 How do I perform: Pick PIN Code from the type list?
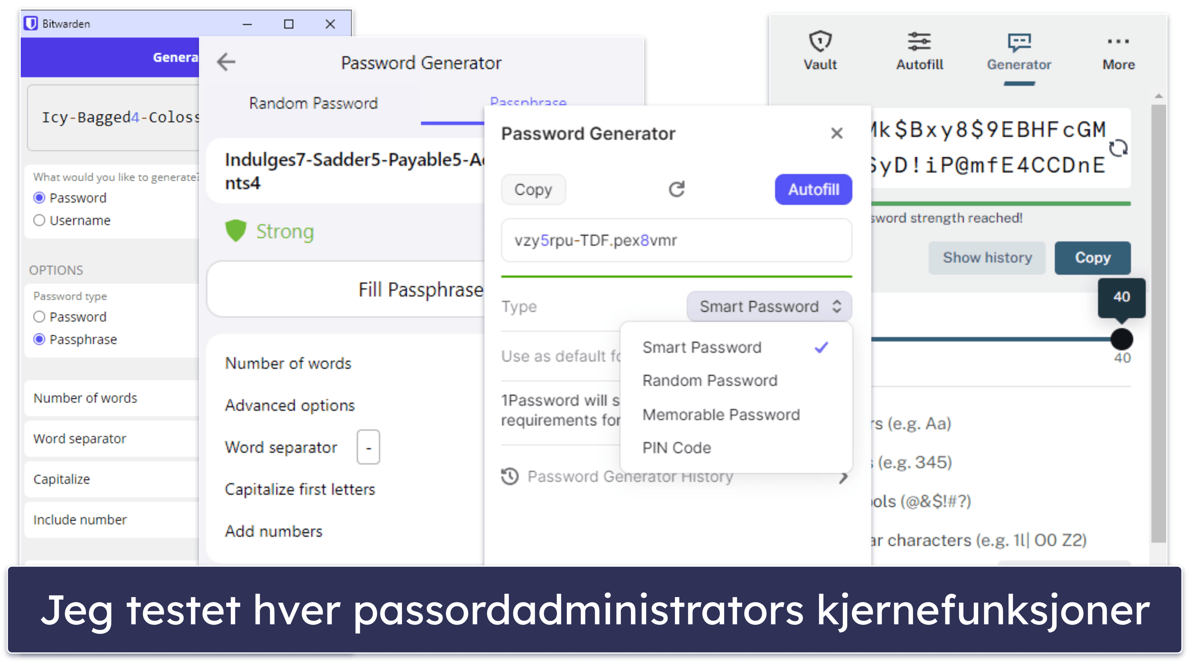click(x=736, y=448)
